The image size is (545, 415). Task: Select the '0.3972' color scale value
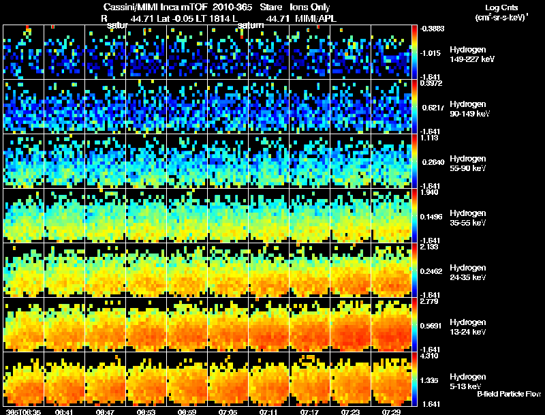[431, 83]
